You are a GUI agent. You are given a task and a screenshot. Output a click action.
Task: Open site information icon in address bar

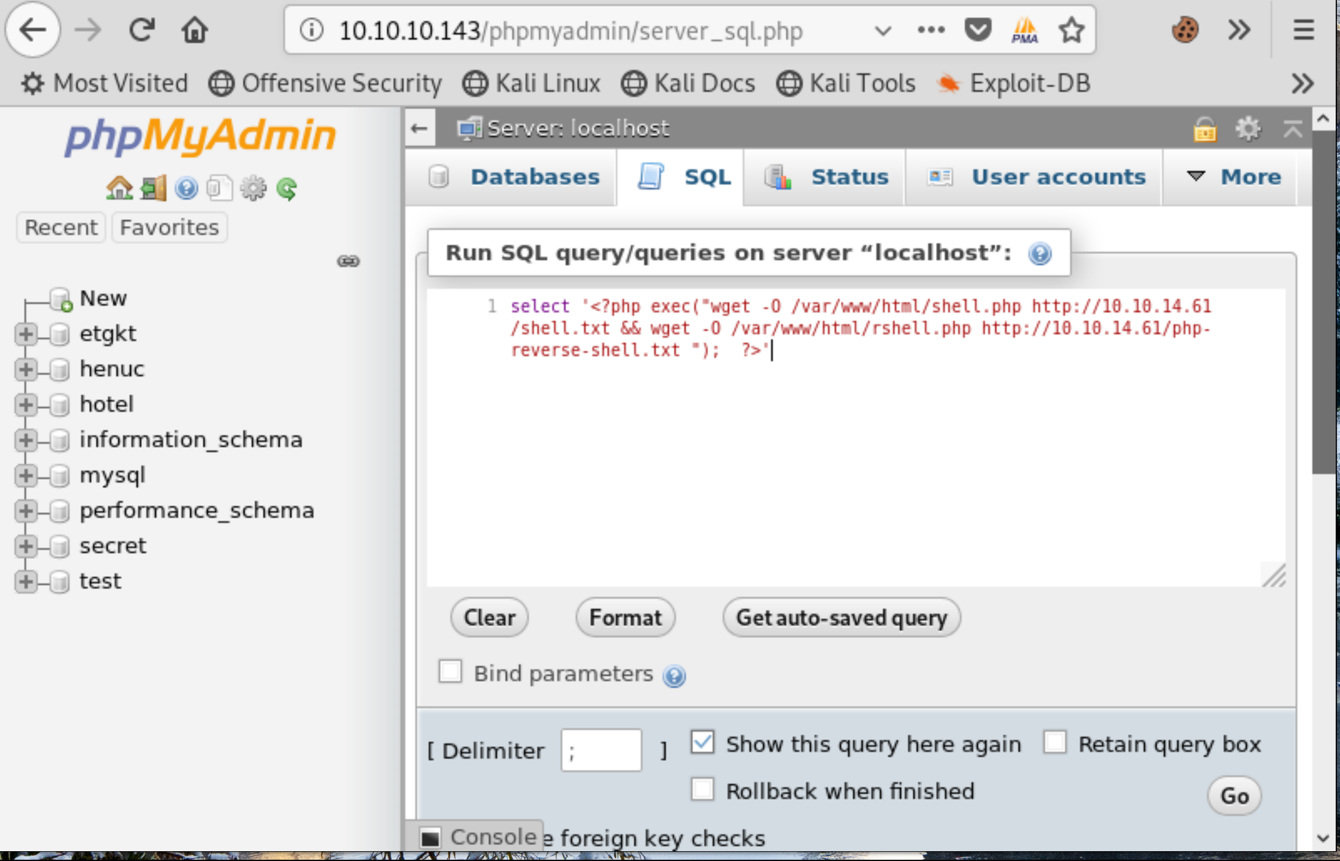pos(312,29)
